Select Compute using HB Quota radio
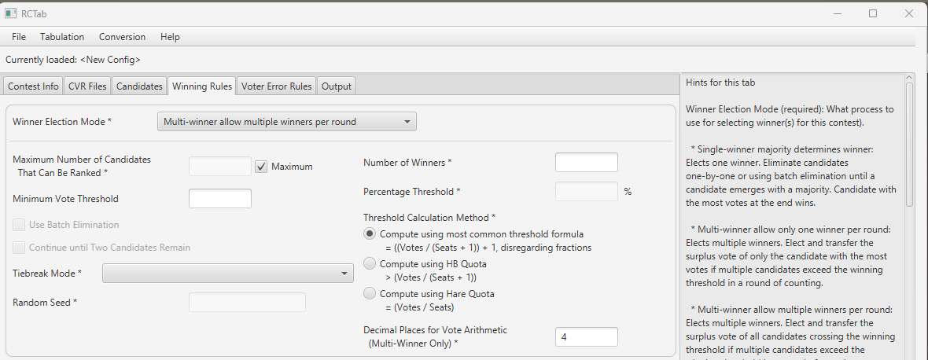Viewport: 928px width, 360px height. click(x=370, y=263)
